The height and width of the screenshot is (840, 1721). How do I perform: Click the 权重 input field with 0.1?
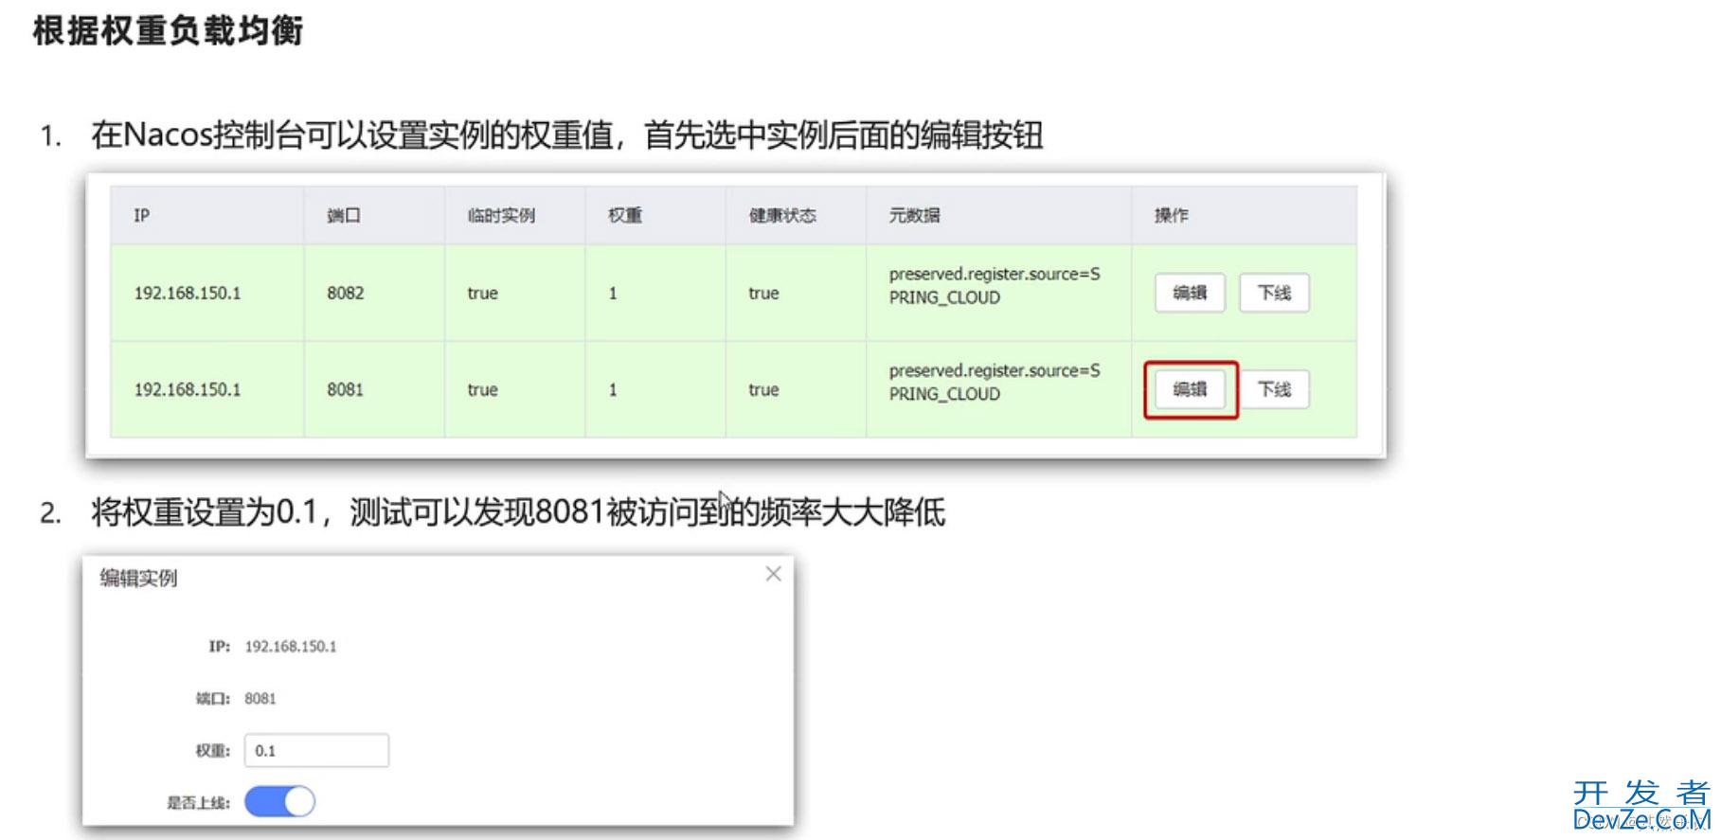(x=316, y=750)
